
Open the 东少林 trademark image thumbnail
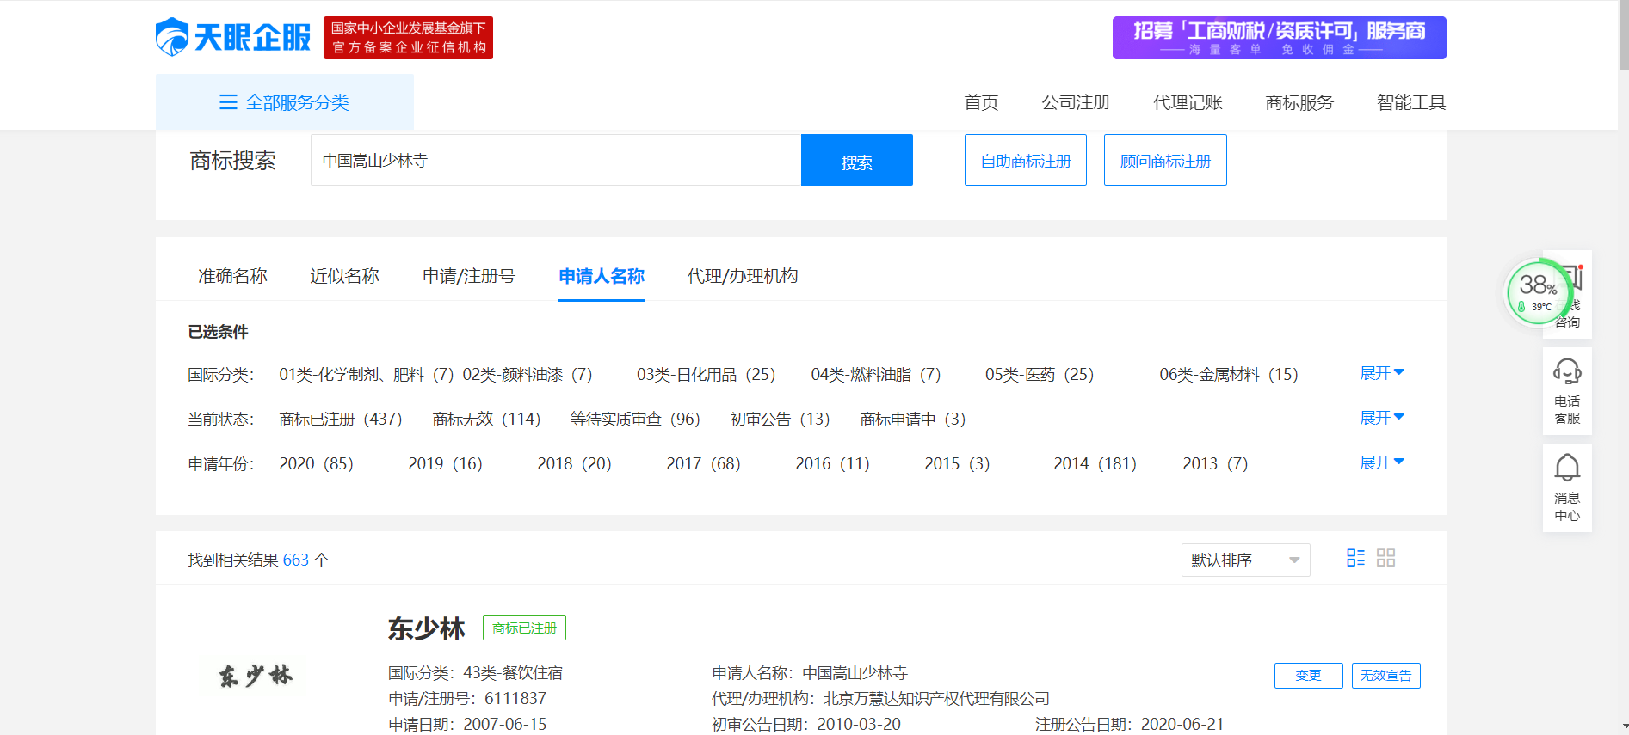256,676
